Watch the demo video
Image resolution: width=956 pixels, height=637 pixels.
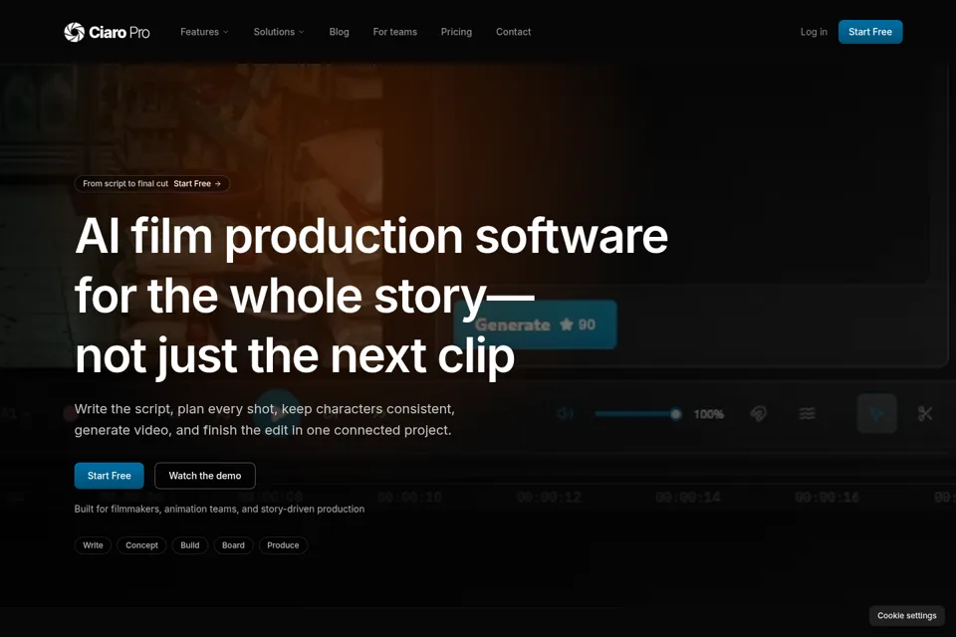pos(205,476)
